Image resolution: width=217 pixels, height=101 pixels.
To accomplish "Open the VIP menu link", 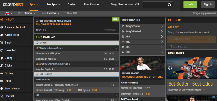I will click(137, 4).
